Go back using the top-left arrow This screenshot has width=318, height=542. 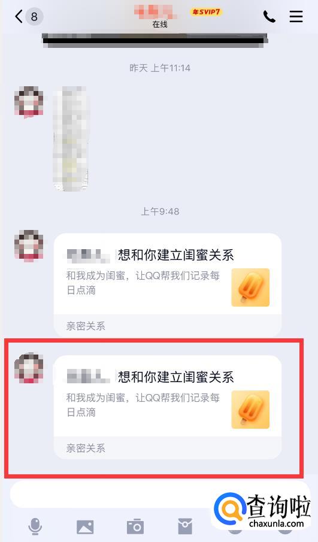19,16
